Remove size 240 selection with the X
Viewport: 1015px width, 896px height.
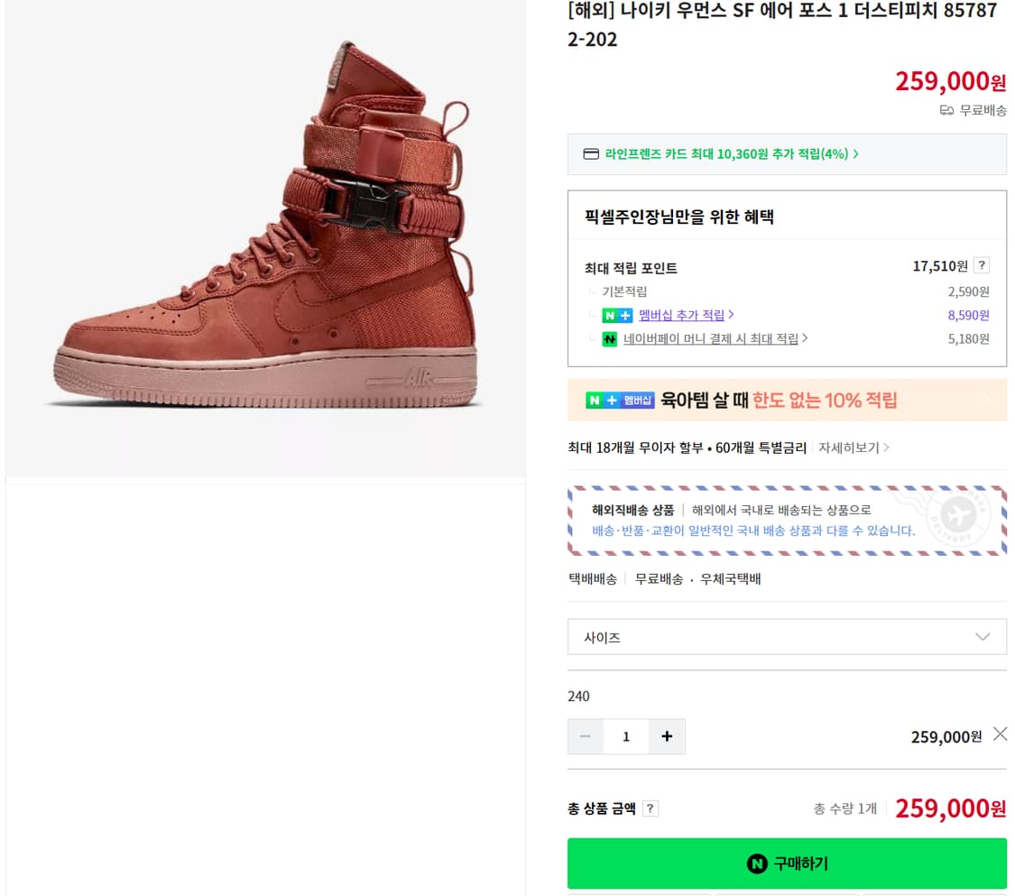coord(1000,734)
